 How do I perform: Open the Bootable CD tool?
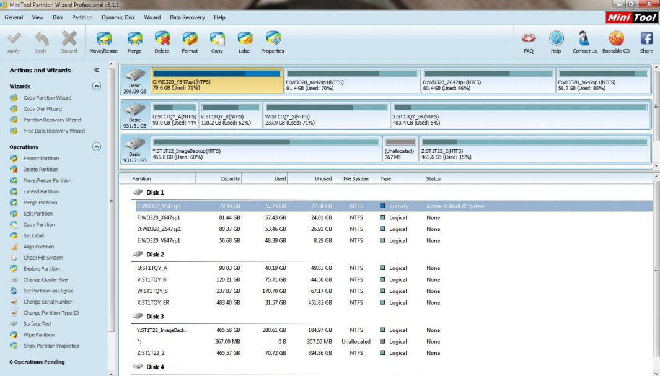tap(616, 38)
